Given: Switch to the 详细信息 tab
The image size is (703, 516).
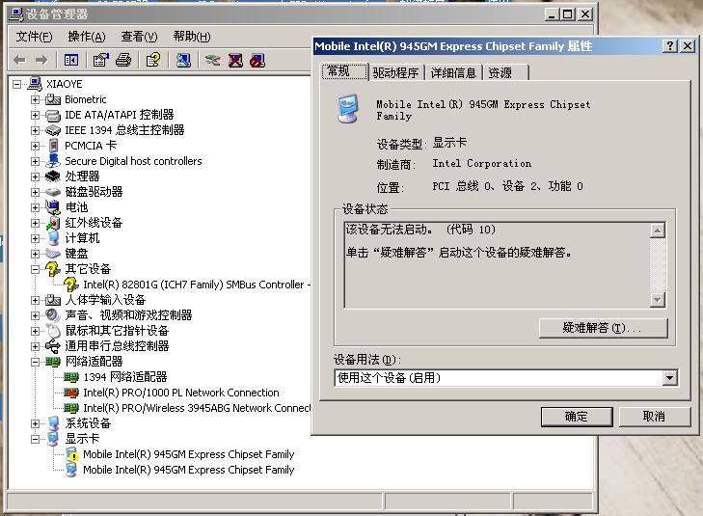Looking at the screenshot, I should [453, 72].
